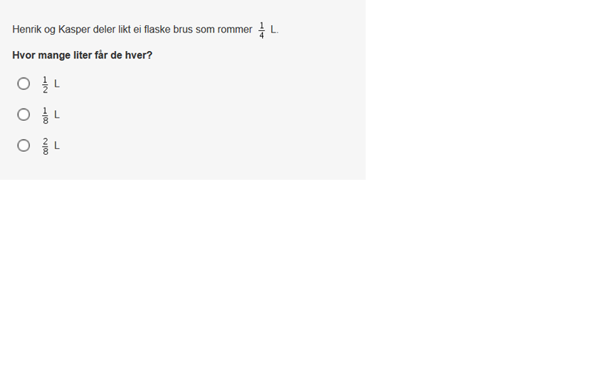Choose the 2/8 L radio button
599x370 pixels.
(x=24, y=146)
